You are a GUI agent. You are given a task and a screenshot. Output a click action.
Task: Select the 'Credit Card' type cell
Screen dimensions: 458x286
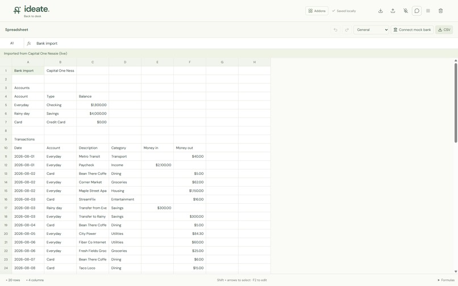60,122
